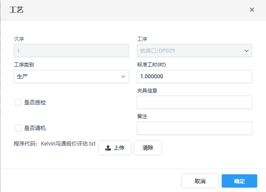Expand the 工序类别 dropdown showing 生产
Viewport: 266px width, 192px height.
[71, 77]
